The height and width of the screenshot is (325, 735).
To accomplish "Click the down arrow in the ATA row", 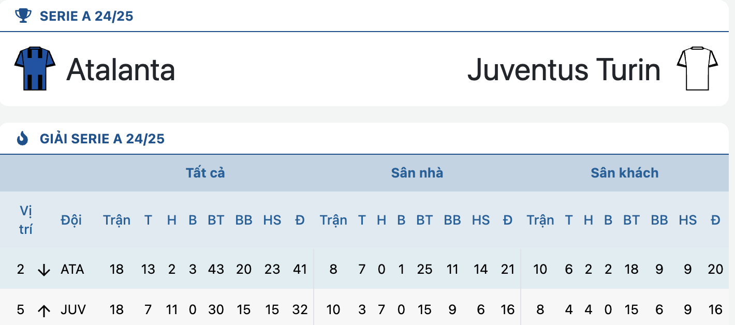I will point(44,270).
